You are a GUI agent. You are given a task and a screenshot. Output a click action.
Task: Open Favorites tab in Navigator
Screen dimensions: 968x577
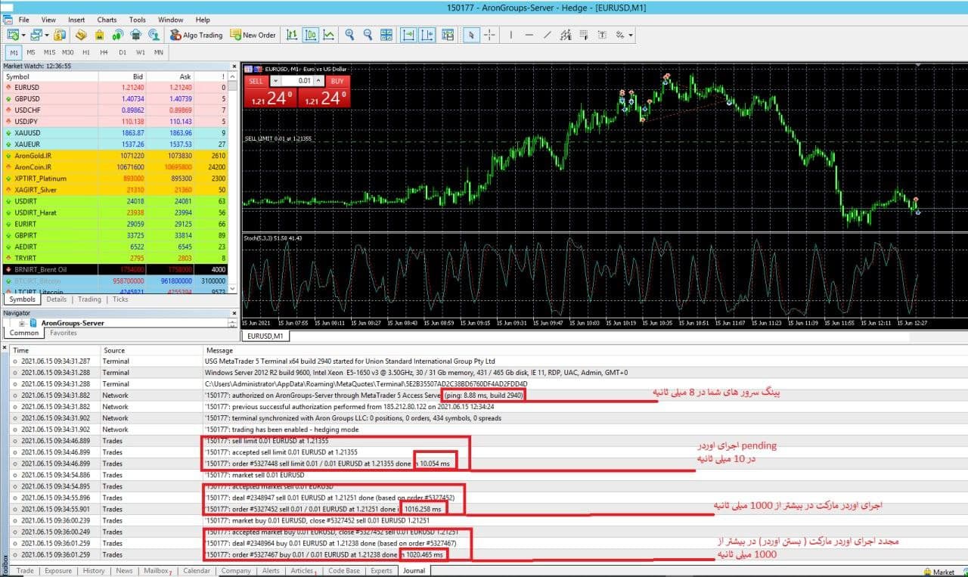click(63, 333)
